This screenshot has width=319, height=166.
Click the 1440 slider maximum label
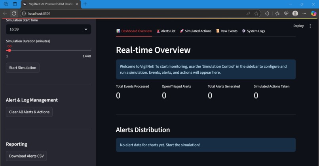(87, 56)
